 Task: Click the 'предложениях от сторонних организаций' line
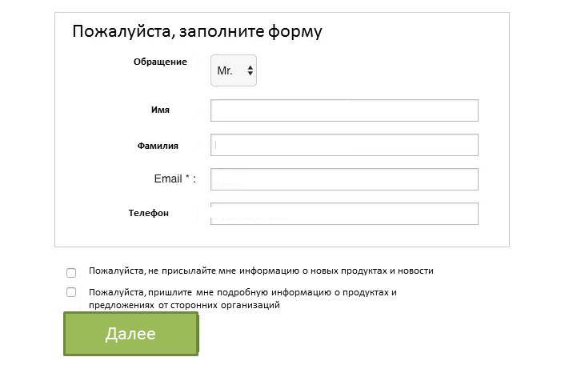pyautogui.click(x=184, y=305)
